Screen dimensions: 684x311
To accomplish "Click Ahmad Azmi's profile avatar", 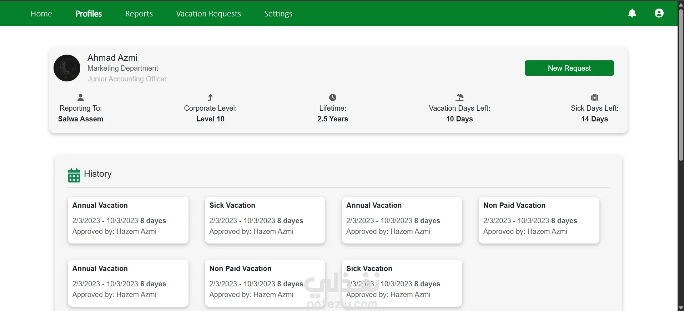I will tap(67, 68).
